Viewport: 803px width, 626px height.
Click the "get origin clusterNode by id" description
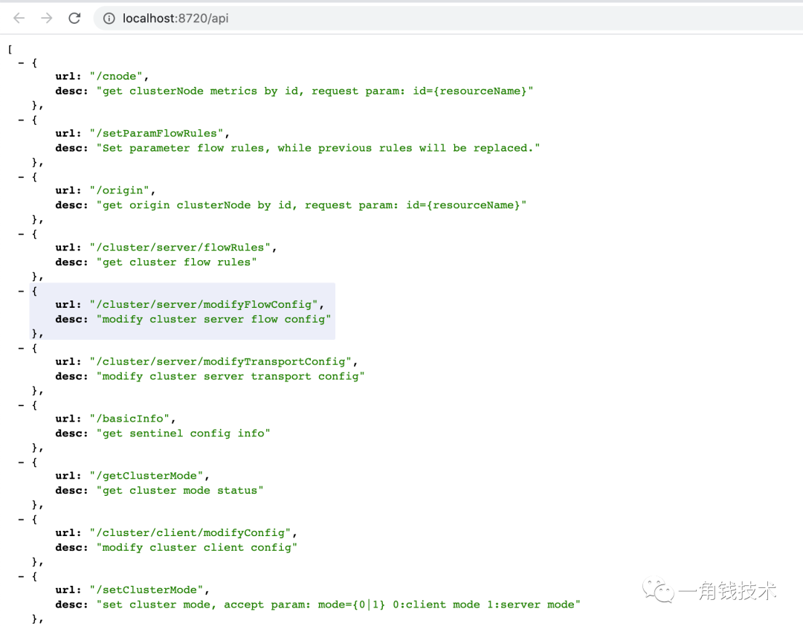pyautogui.click(x=312, y=205)
